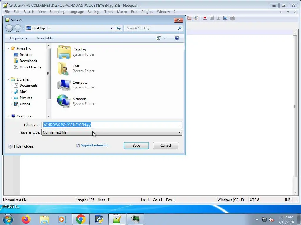Screen dimensions: 301x225
Task: Click the arrow after Desktop in the address bar
Action: [x=49, y=28]
